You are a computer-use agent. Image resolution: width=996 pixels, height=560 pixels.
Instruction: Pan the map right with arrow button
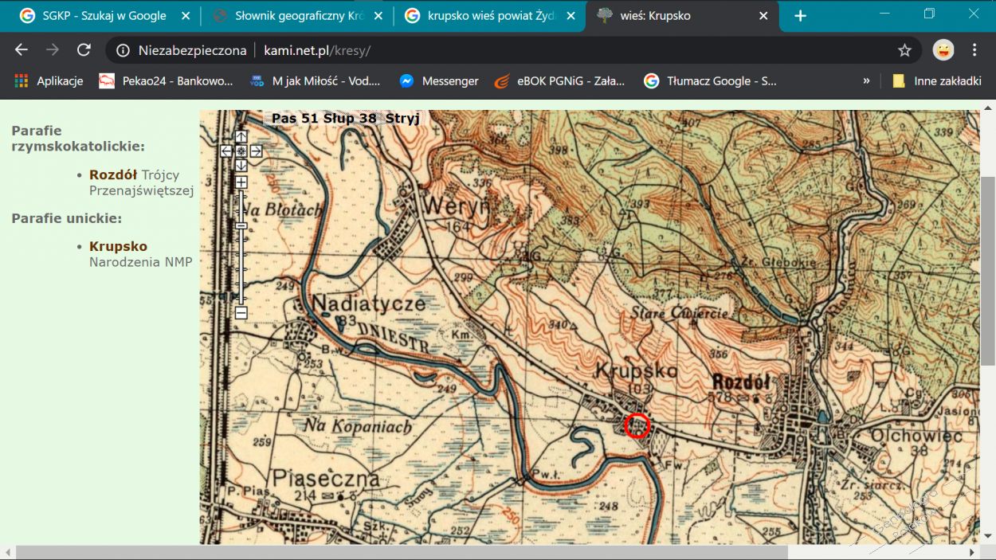pyautogui.click(x=256, y=151)
